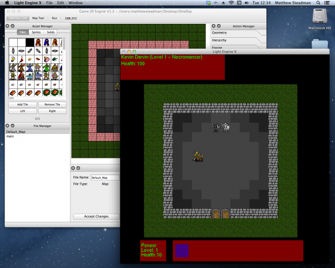Screen dimensions: 335x268
Task: Activate the Selection Tool
Action: pyautogui.click(x=18, y=18)
